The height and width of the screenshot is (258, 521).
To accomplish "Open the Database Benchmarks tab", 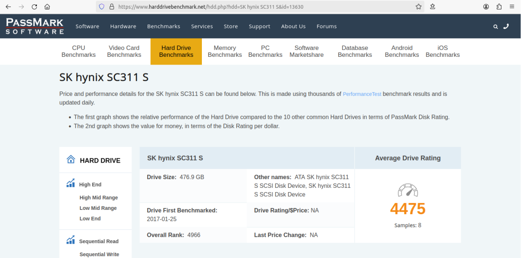I will click(x=355, y=51).
